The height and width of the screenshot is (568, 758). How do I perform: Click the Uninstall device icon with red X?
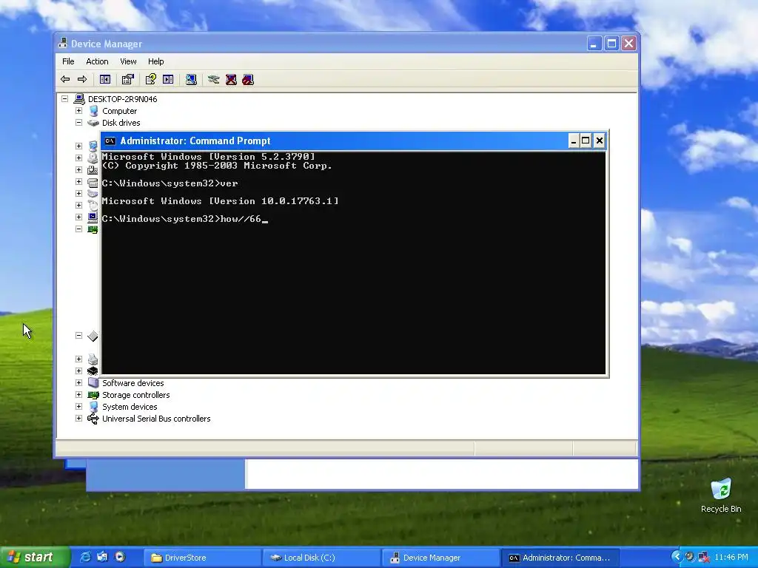tap(231, 80)
